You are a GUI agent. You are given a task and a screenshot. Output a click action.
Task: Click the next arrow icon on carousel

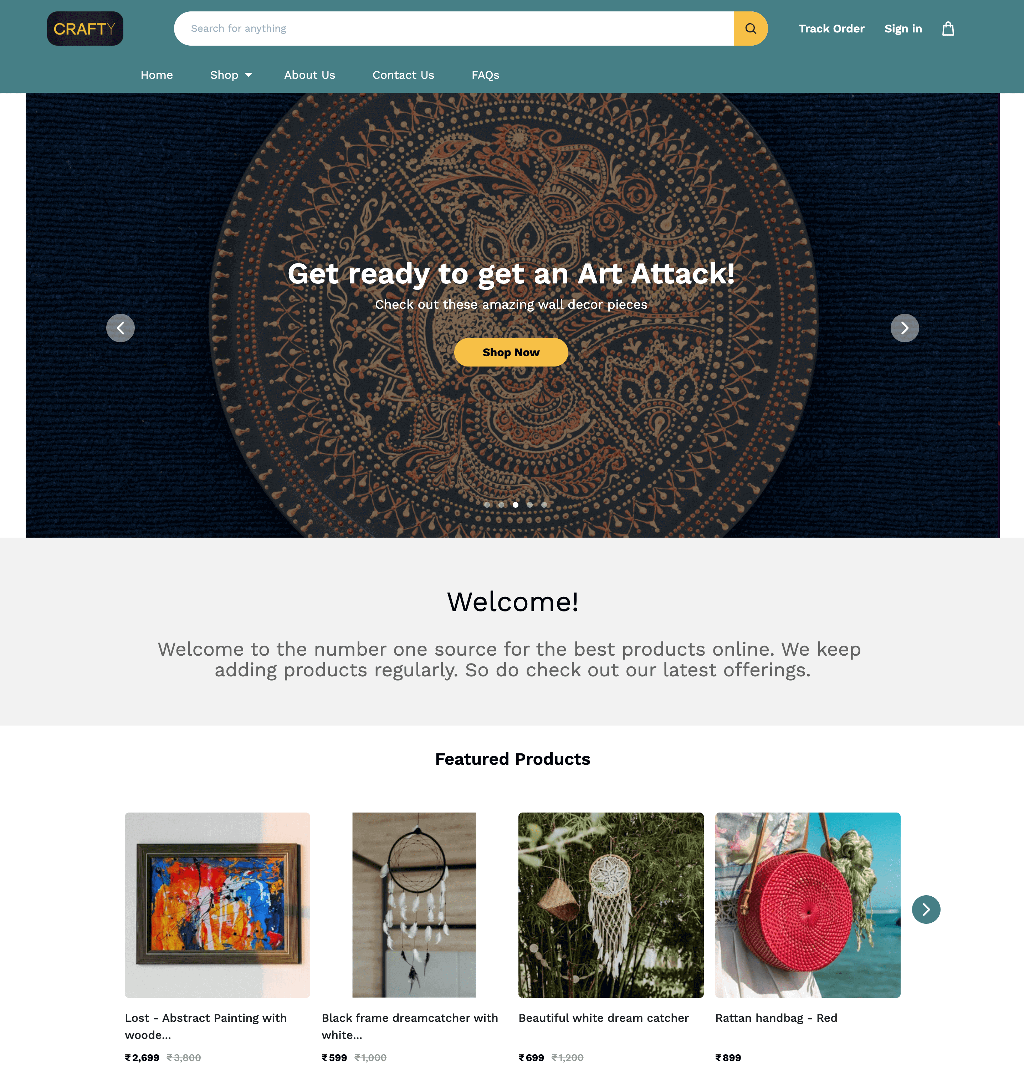[904, 327]
